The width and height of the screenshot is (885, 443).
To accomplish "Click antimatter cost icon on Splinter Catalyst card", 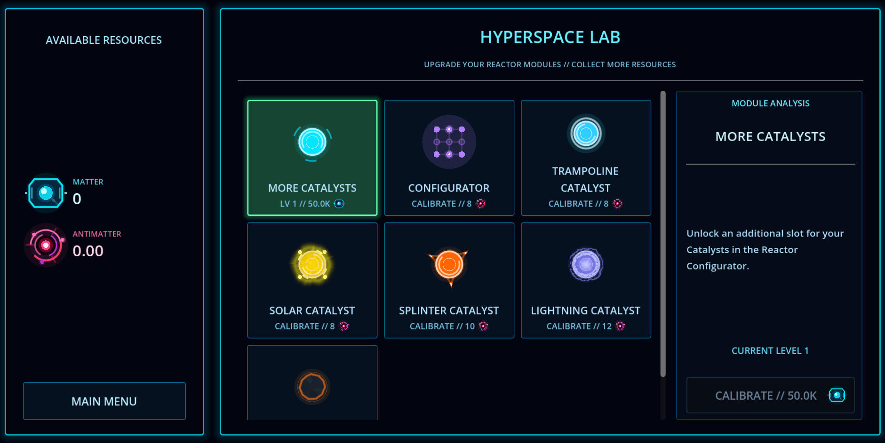I will (484, 326).
